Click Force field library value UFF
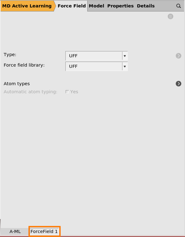This screenshot has width=185, height=237. [94, 66]
